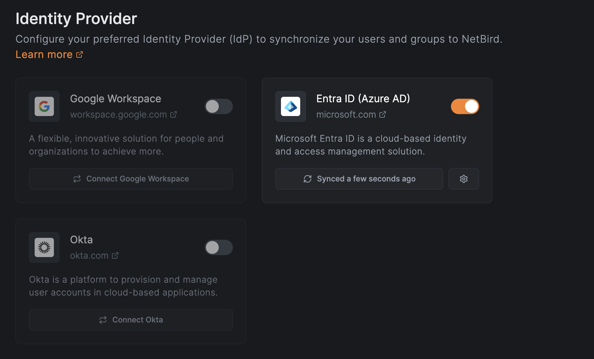594x359 pixels.
Task: Click the Entra ID logo icon
Action: 291,106
